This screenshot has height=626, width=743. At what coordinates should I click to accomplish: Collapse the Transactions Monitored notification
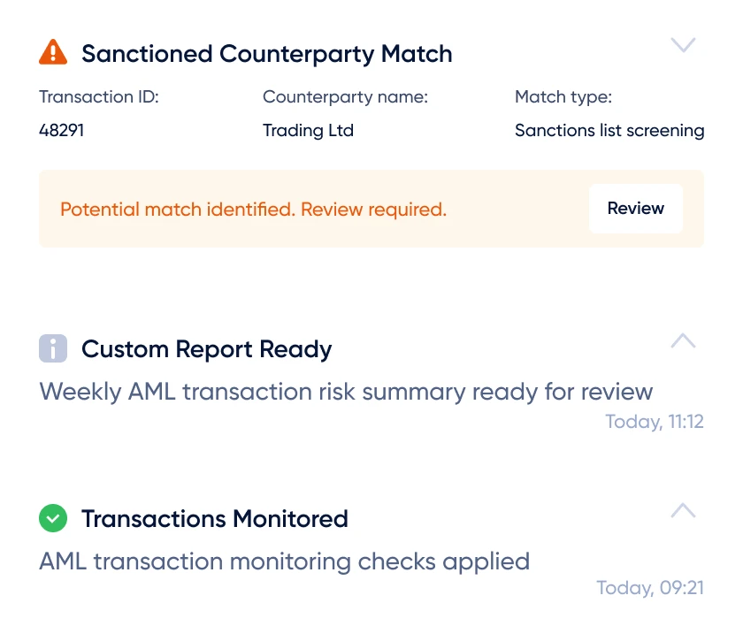pos(683,510)
